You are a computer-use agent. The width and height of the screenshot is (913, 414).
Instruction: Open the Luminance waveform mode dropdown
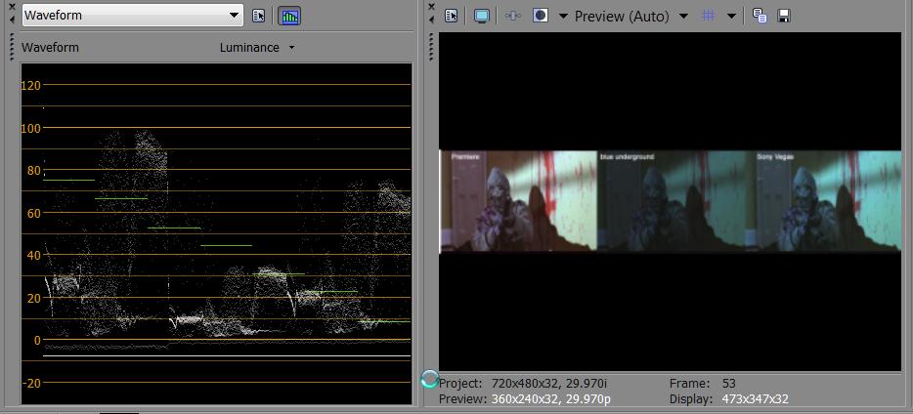(257, 48)
